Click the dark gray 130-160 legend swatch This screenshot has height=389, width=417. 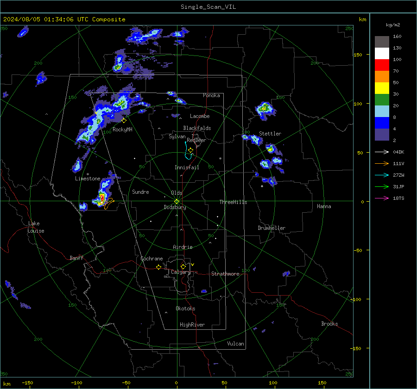[x=382, y=42]
